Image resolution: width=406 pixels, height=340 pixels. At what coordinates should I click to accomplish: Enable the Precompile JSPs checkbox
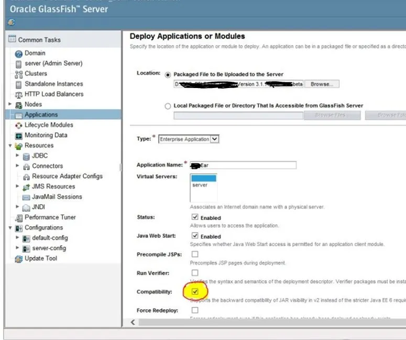tap(195, 254)
